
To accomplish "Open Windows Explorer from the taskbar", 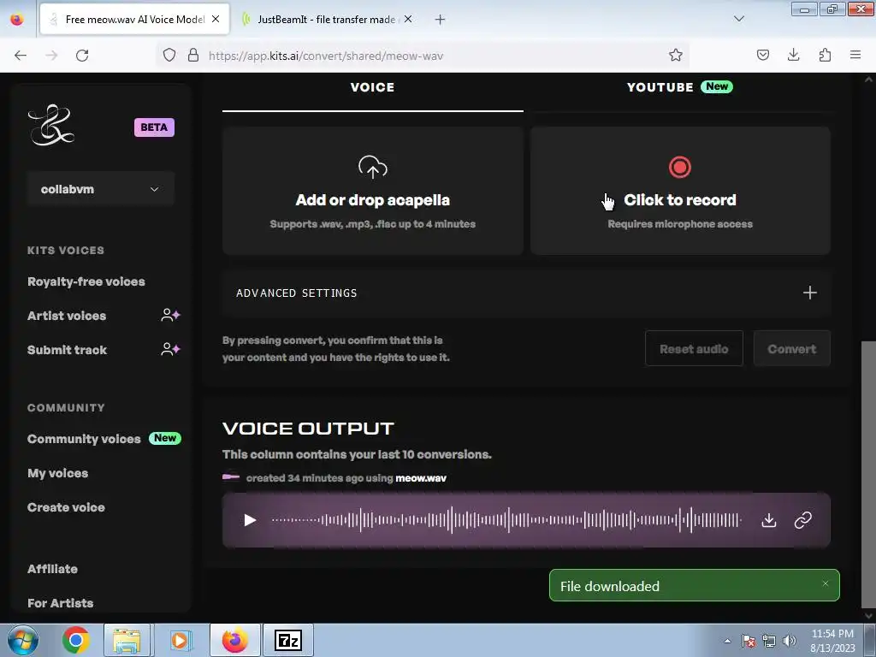I will point(127,640).
